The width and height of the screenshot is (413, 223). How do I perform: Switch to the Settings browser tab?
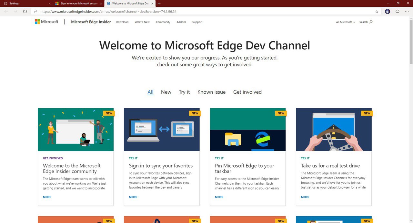pyautogui.click(x=26, y=4)
